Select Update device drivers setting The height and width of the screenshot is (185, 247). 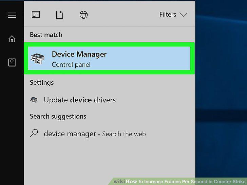pos(109,100)
